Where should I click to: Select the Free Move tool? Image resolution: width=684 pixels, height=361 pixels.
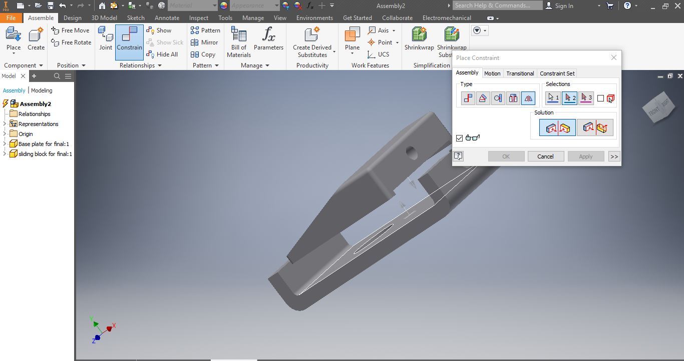(x=71, y=30)
